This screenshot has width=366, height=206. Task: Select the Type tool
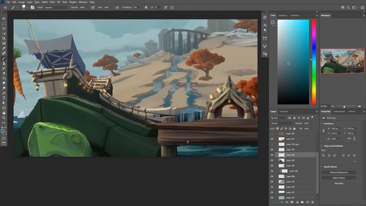(x=4, y=98)
